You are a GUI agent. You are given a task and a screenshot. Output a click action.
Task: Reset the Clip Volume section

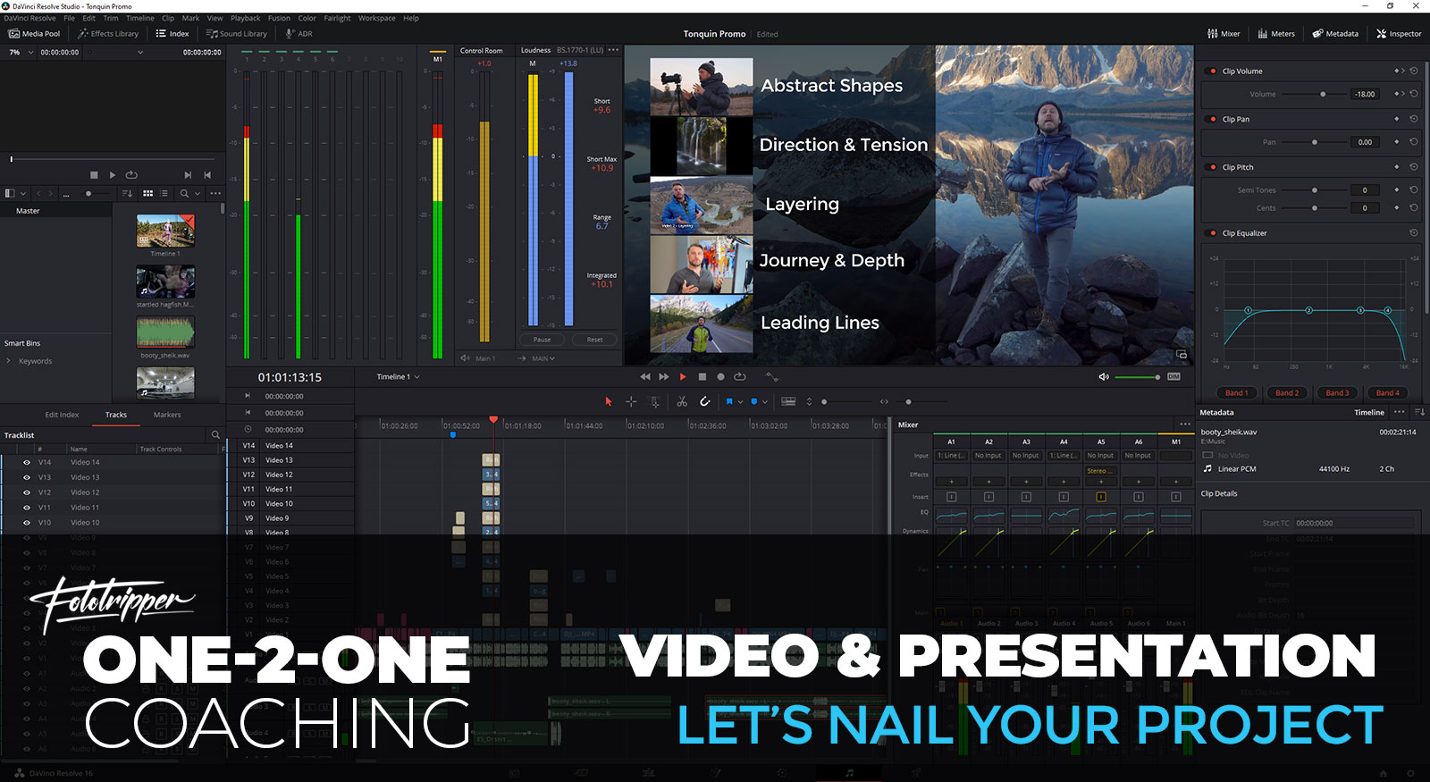click(1414, 71)
